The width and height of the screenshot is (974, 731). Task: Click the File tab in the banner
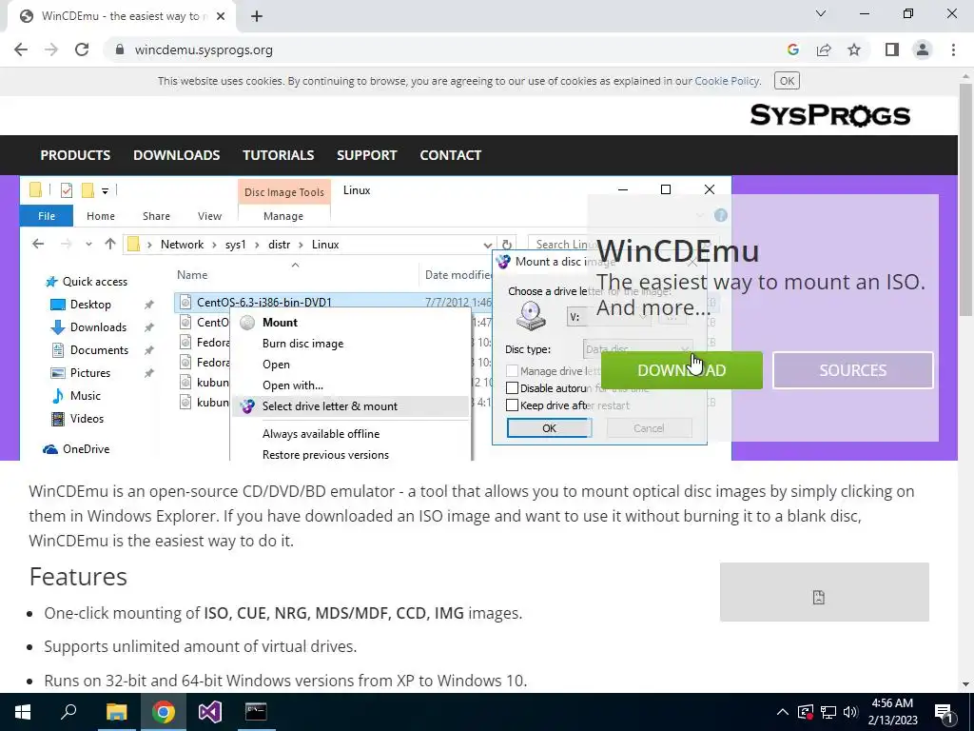[x=47, y=216]
